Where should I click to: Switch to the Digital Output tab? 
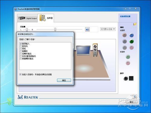[x=27, y=18]
